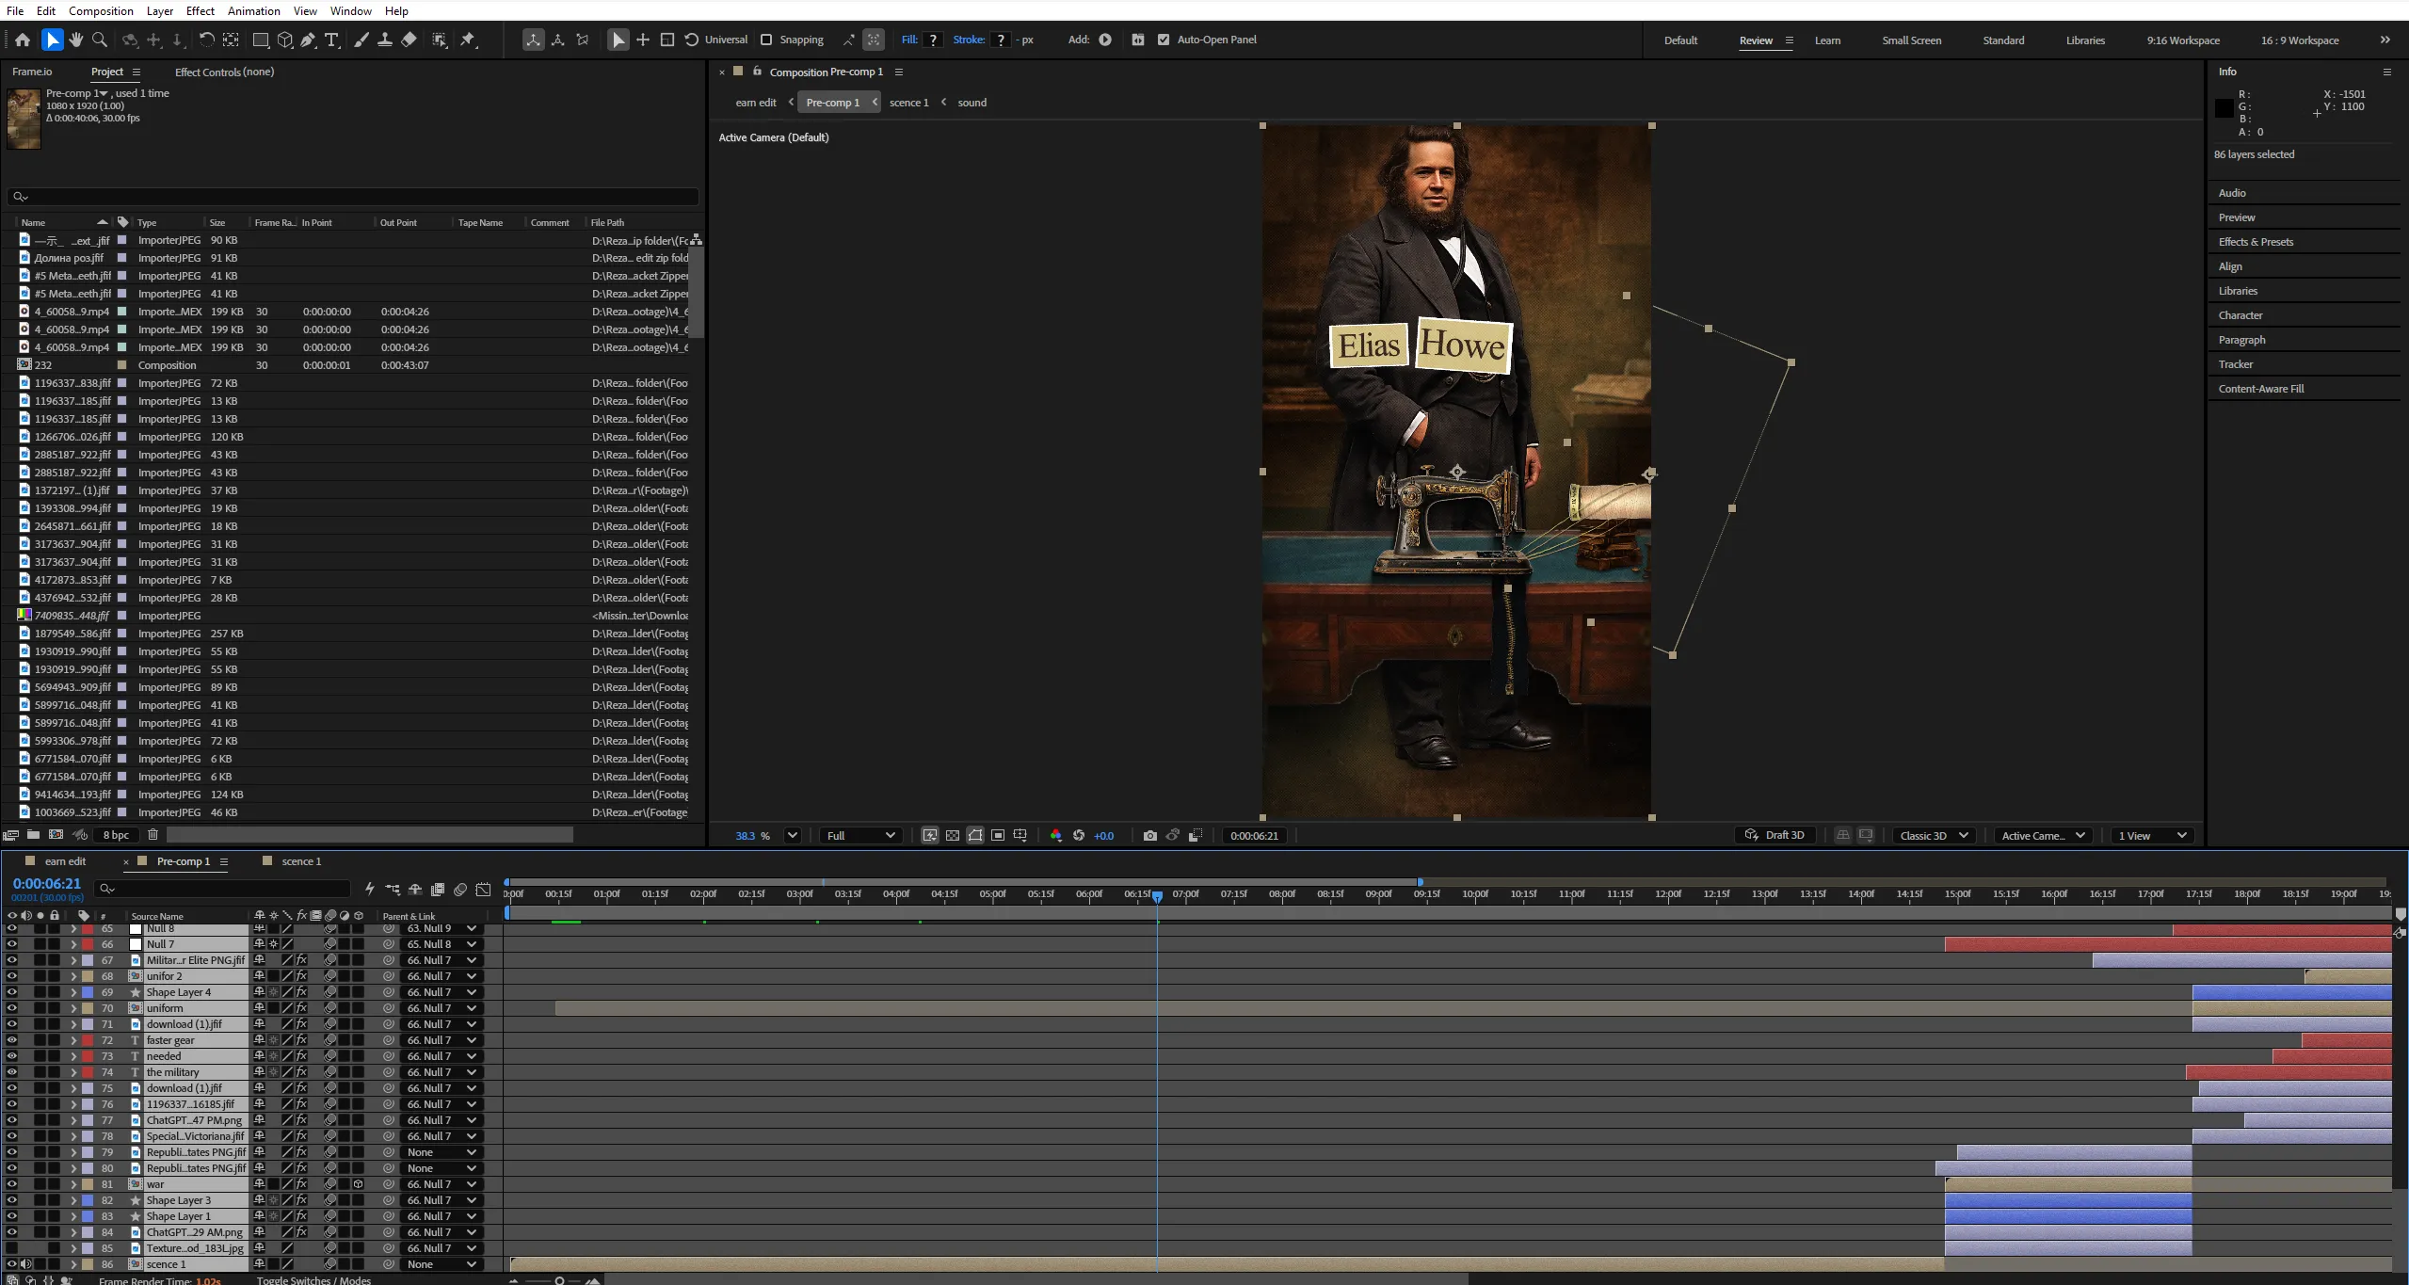Click the timeline layer search field
The height and width of the screenshot is (1285, 2409).
[224, 889]
